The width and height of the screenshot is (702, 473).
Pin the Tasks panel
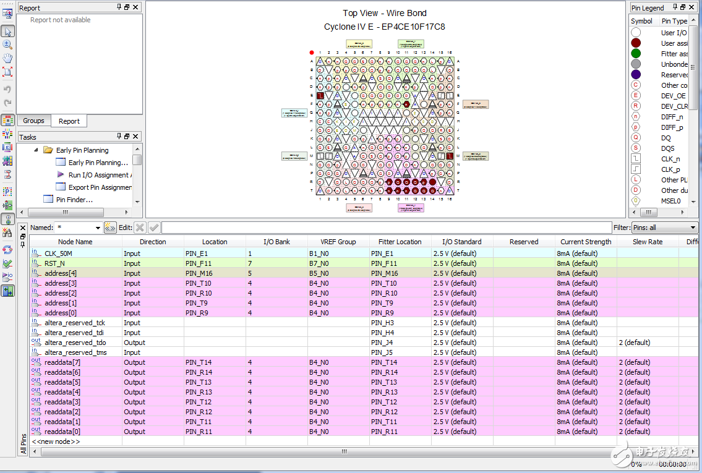click(x=119, y=137)
